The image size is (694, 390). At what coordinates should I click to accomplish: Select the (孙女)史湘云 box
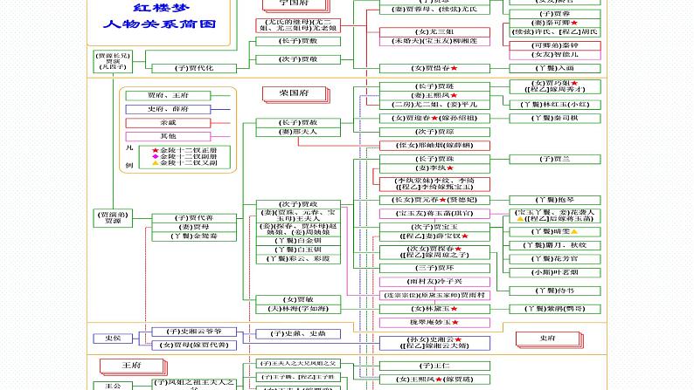[434, 343]
